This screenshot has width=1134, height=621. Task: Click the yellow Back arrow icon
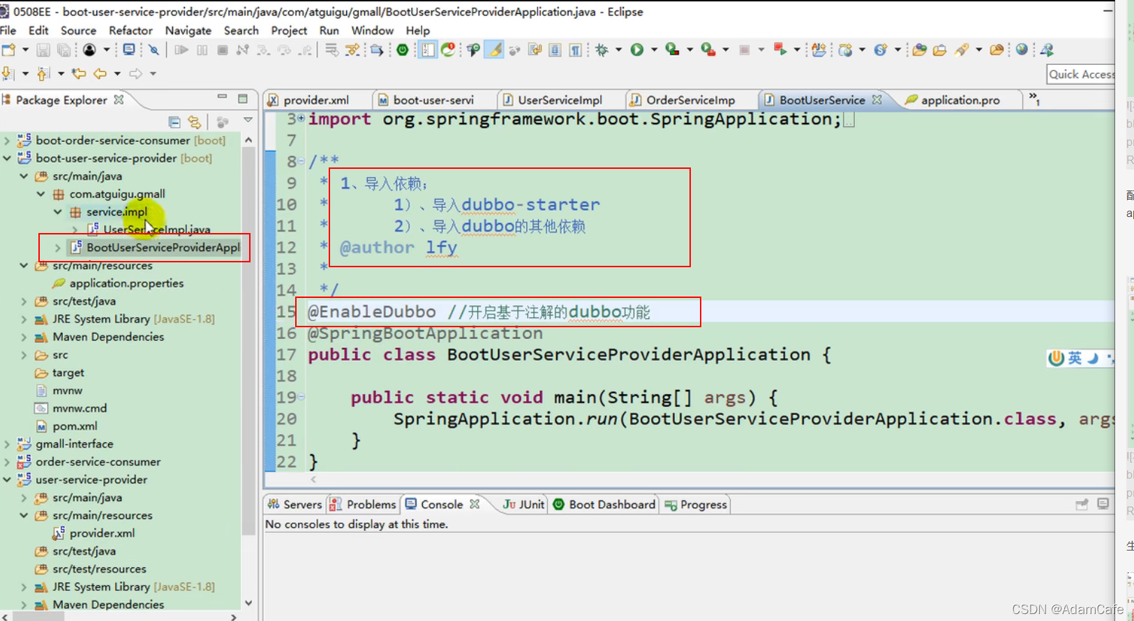pyautogui.click(x=100, y=73)
